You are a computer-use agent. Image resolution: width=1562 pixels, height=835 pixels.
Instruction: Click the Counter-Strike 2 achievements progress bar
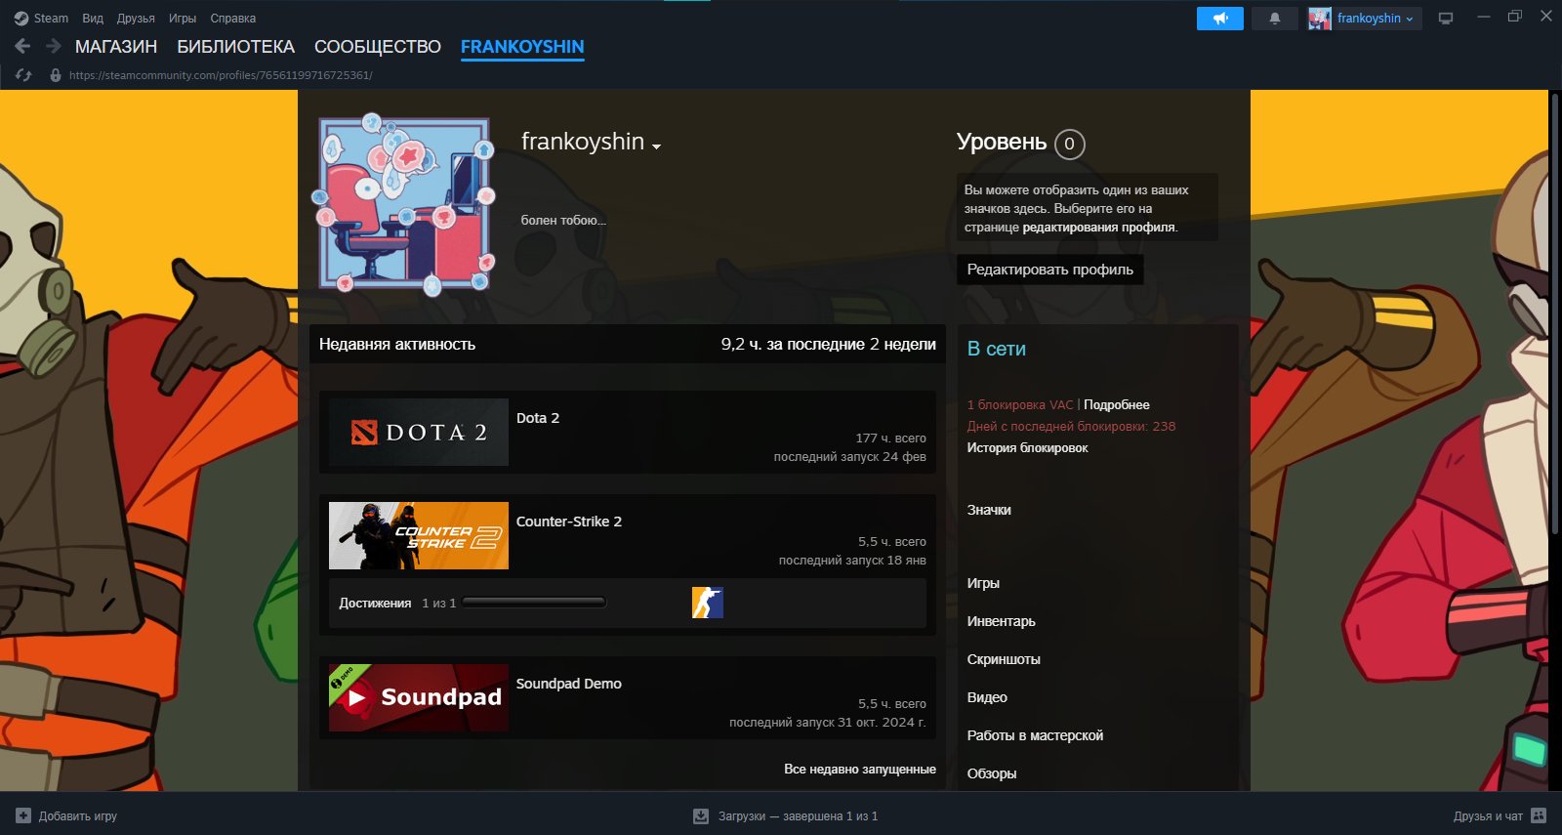click(534, 603)
